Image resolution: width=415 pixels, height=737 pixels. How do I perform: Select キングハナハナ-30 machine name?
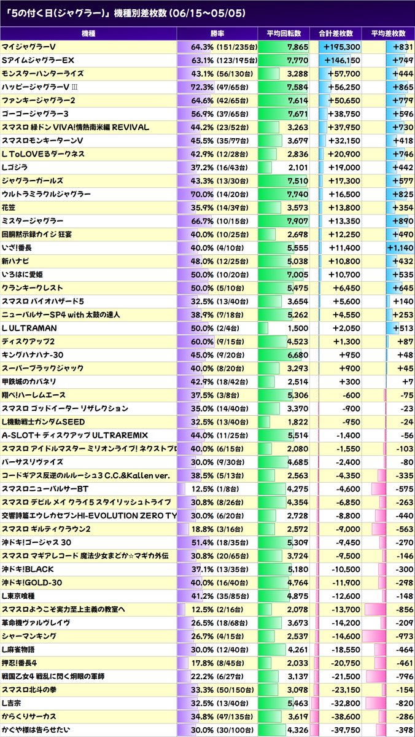pos(34,355)
